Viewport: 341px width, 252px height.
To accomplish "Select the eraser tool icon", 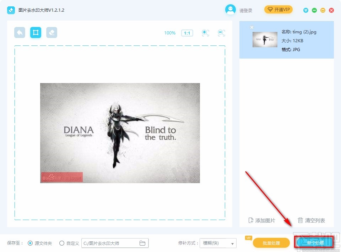I will pyautogui.click(x=52, y=33).
